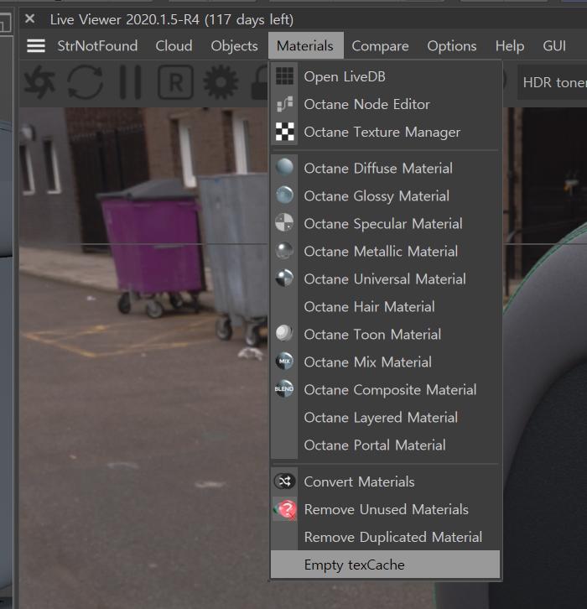Create an Octane Composite Material

tap(385, 390)
